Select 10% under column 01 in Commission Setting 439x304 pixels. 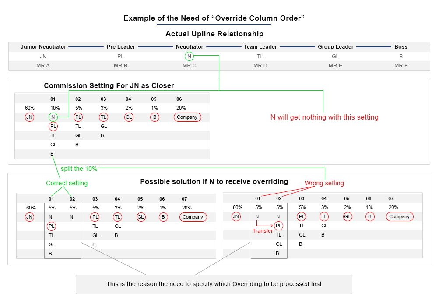tap(55, 108)
